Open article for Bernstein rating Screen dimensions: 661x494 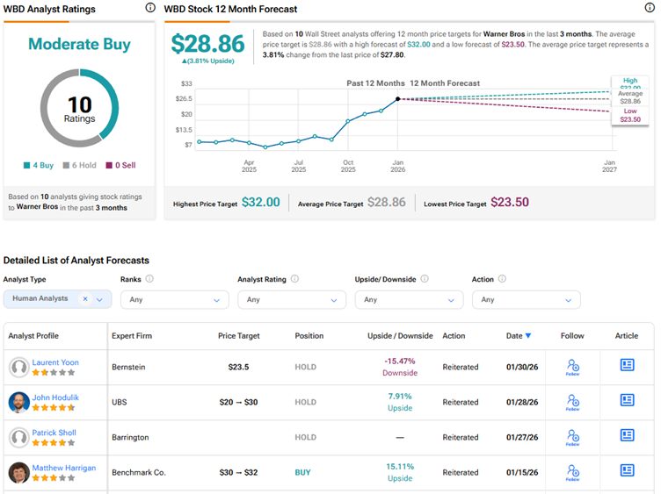[627, 365]
